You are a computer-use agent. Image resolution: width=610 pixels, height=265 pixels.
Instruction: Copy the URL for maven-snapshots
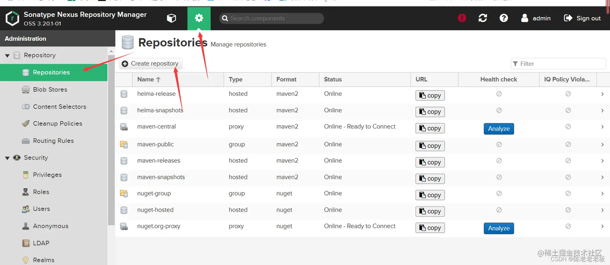tap(430, 179)
